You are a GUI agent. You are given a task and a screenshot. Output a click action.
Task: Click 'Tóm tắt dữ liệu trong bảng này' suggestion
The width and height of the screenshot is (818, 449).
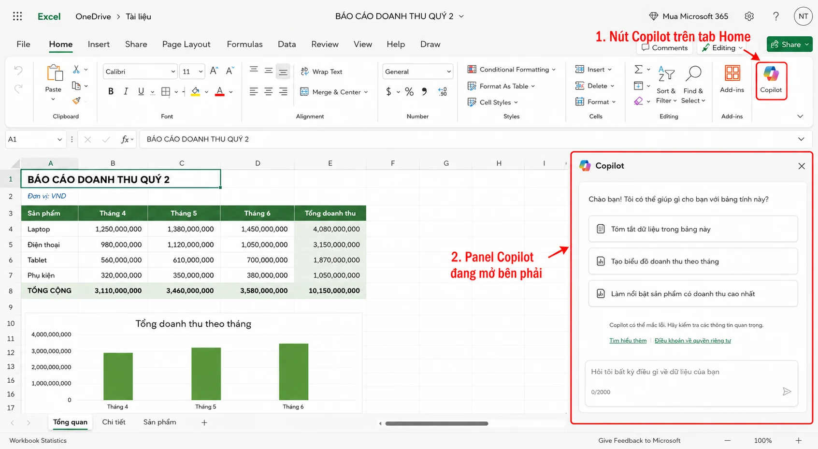(693, 229)
